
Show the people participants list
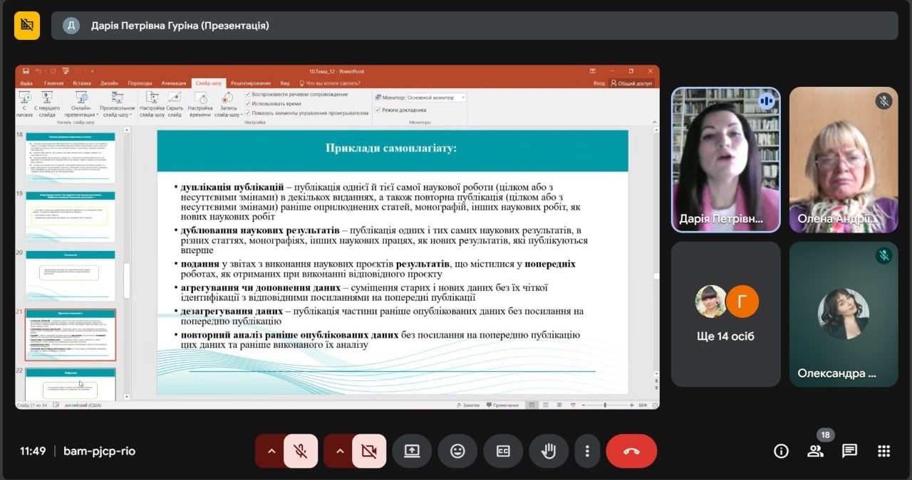coord(815,451)
